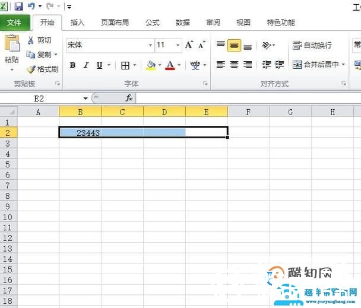Center cell text horizontally
Viewport: 361px width, 308px height.
[x=234, y=65]
